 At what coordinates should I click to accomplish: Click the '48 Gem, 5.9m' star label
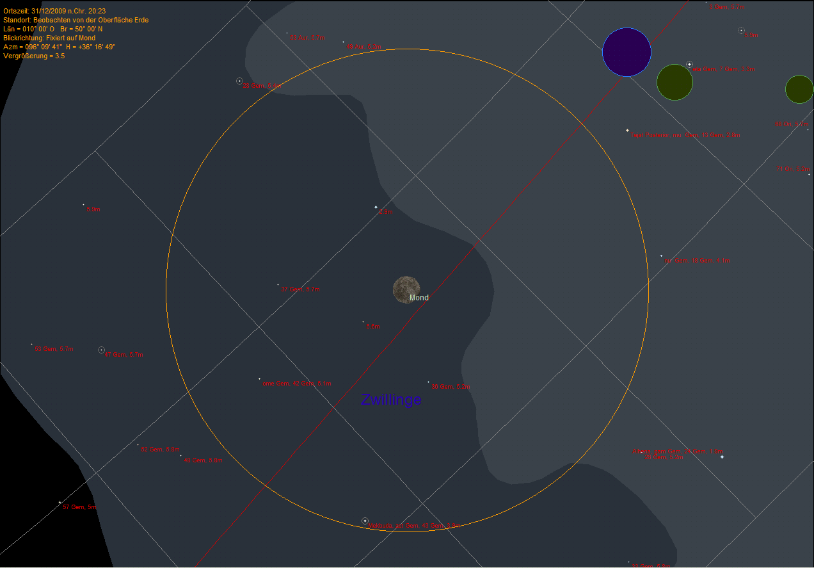[203, 460]
